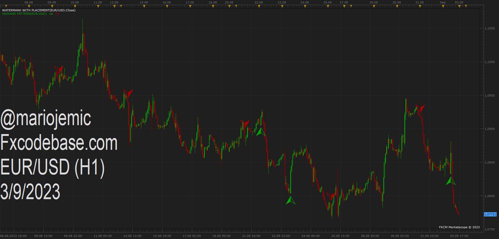499x239 pixels.
Task: Click the day marker under 18.08
Action: click(213, 6)
